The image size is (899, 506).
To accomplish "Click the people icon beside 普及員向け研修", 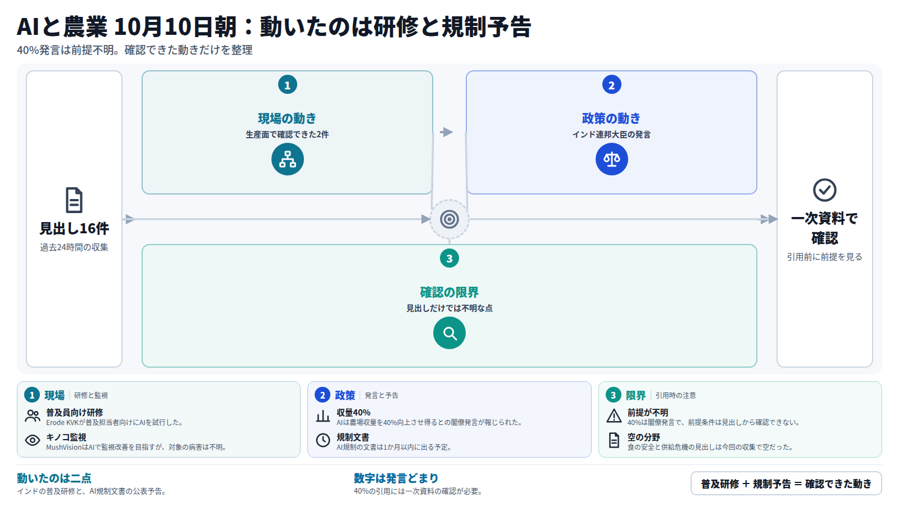I will 33,416.
